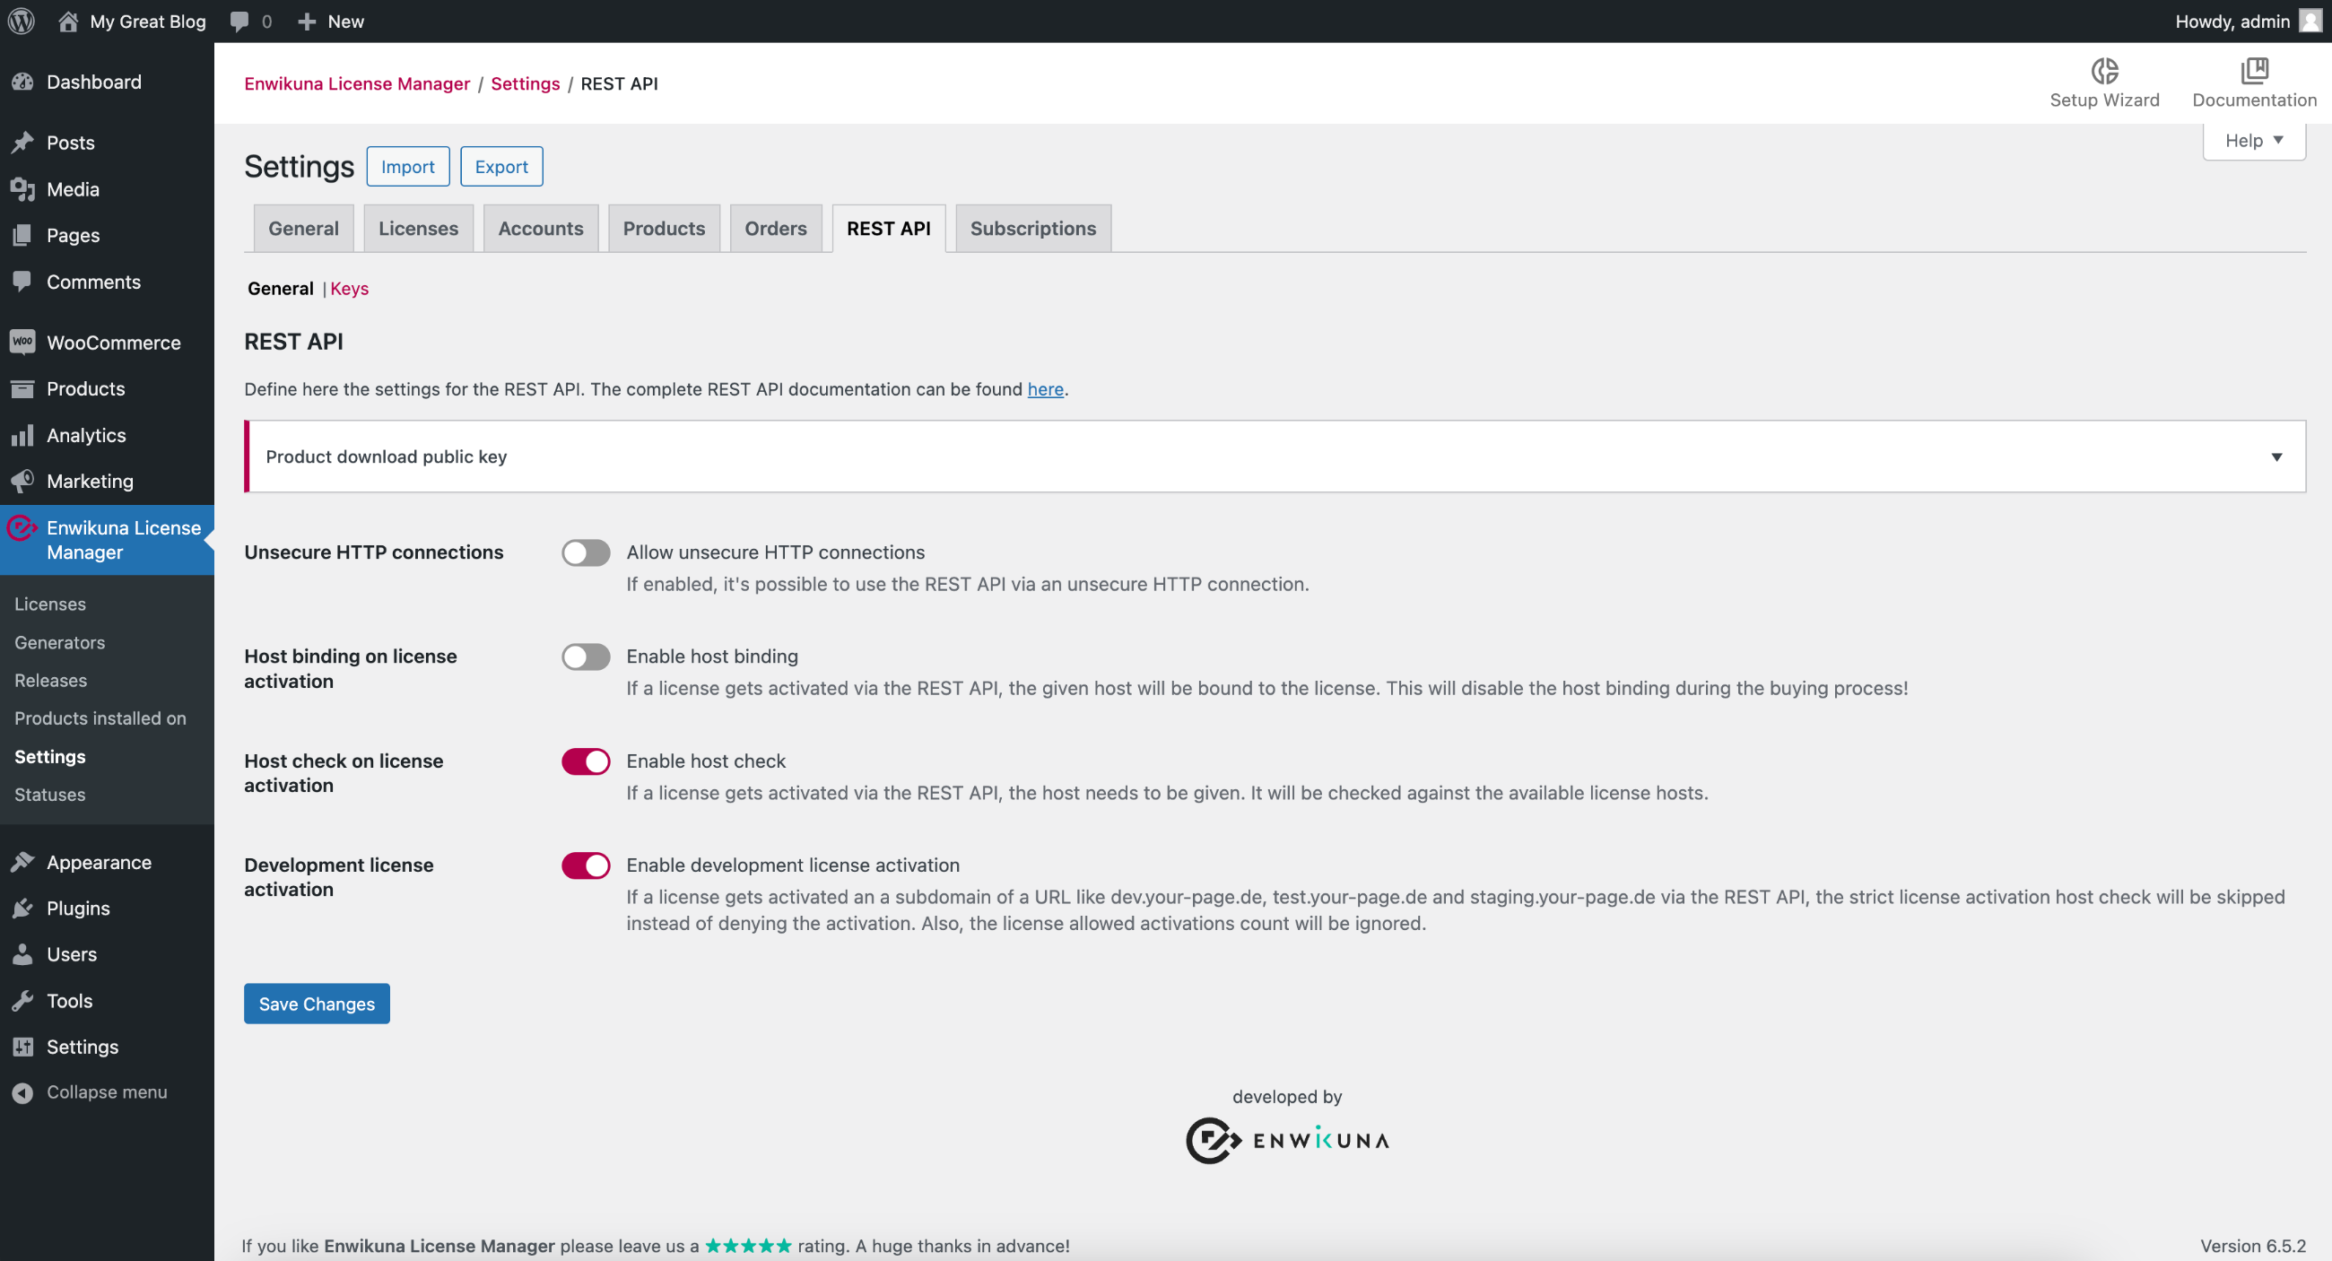Screen dimensions: 2332x1261
Task: Click the Analytics bar chart icon
Action: tap(22, 435)
